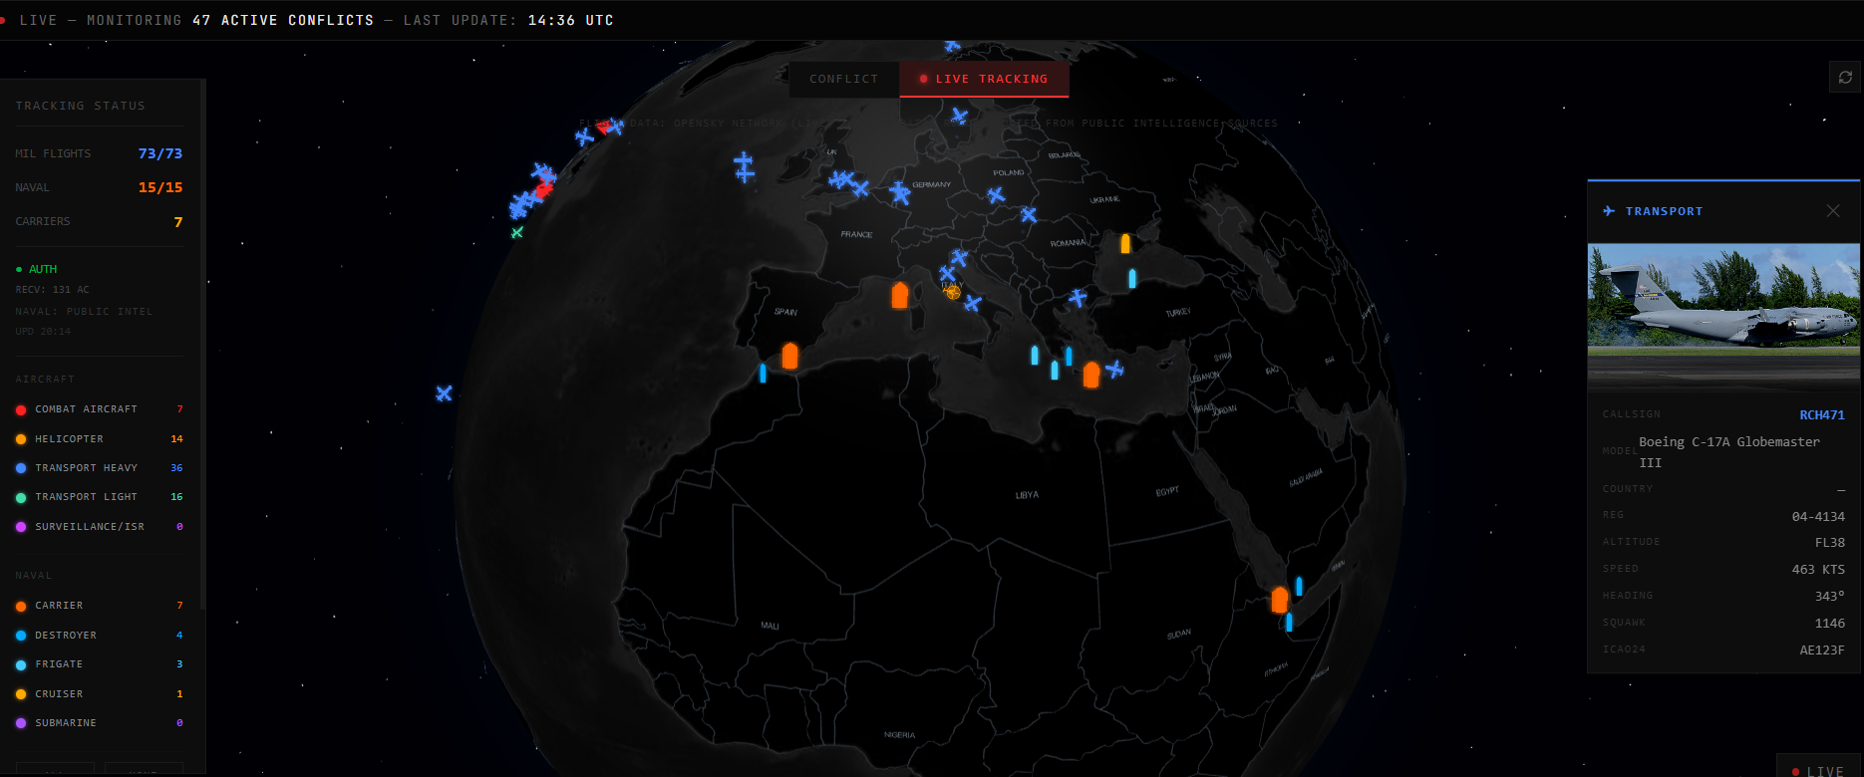Select the yellow cruiser marker in Black Sea
The width and height of the screenshot is (1864, 777).
point(1125,243)
